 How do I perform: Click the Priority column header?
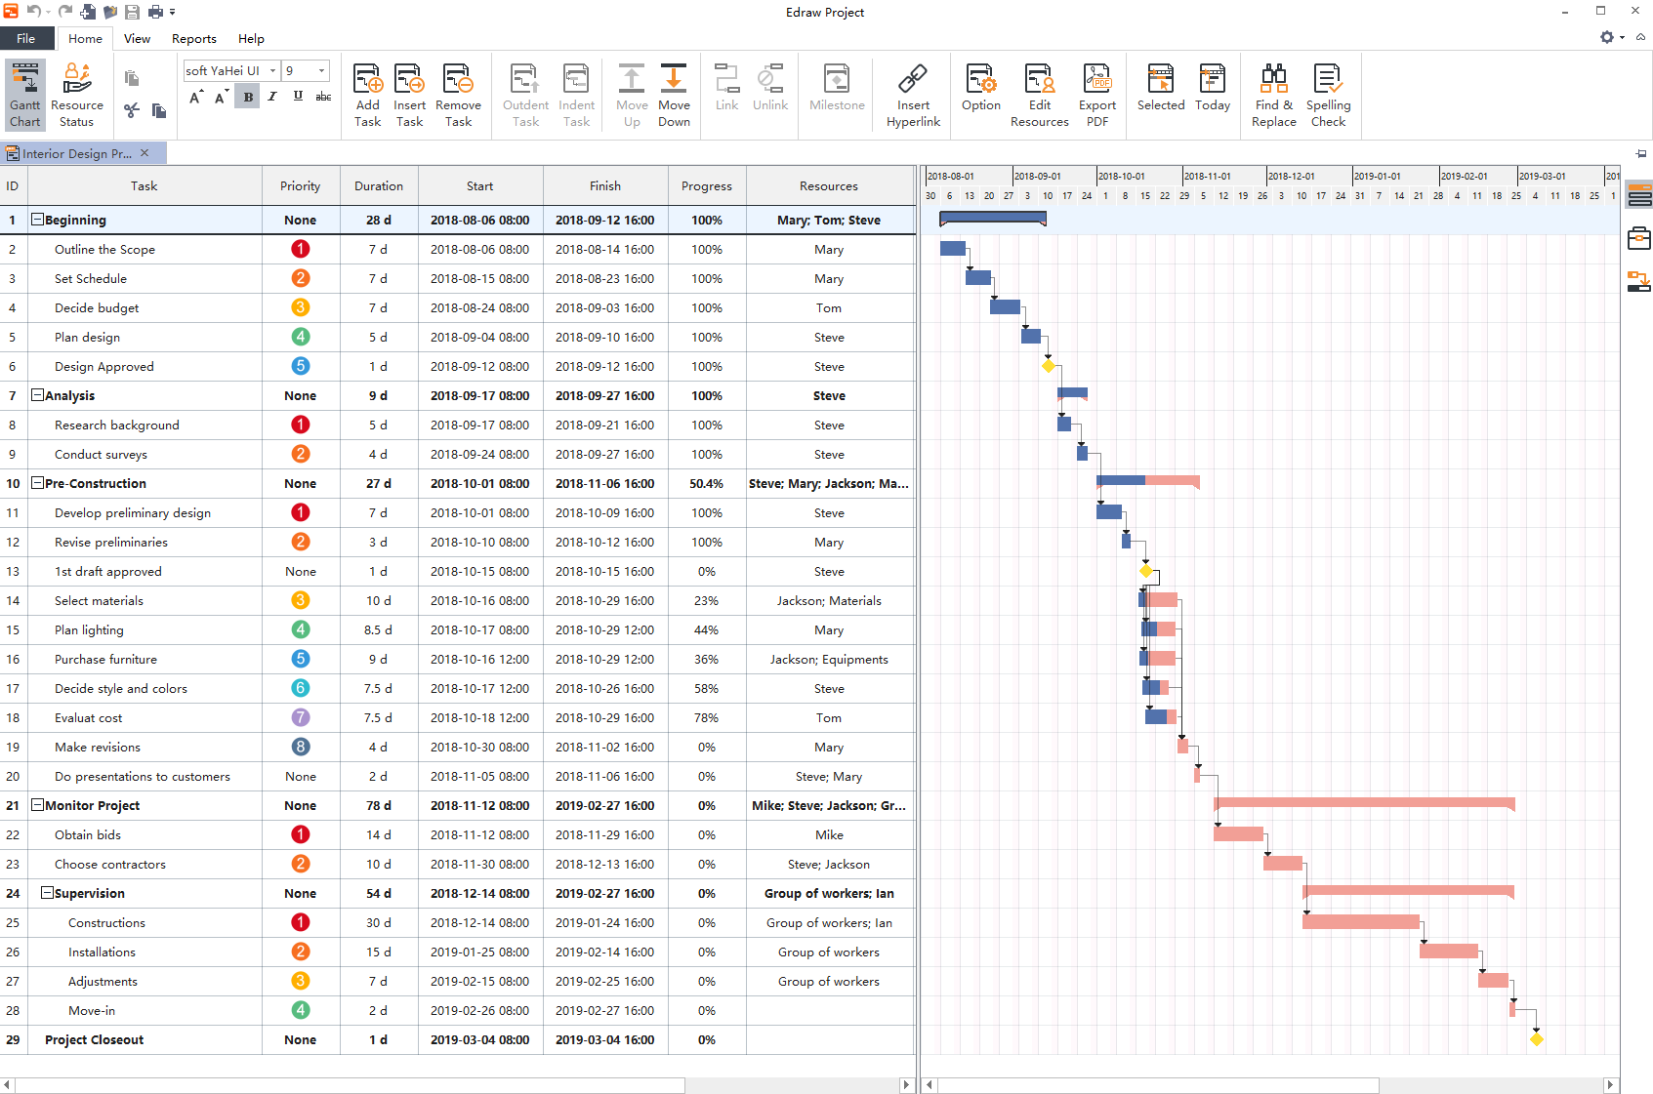tap(300, 185)
